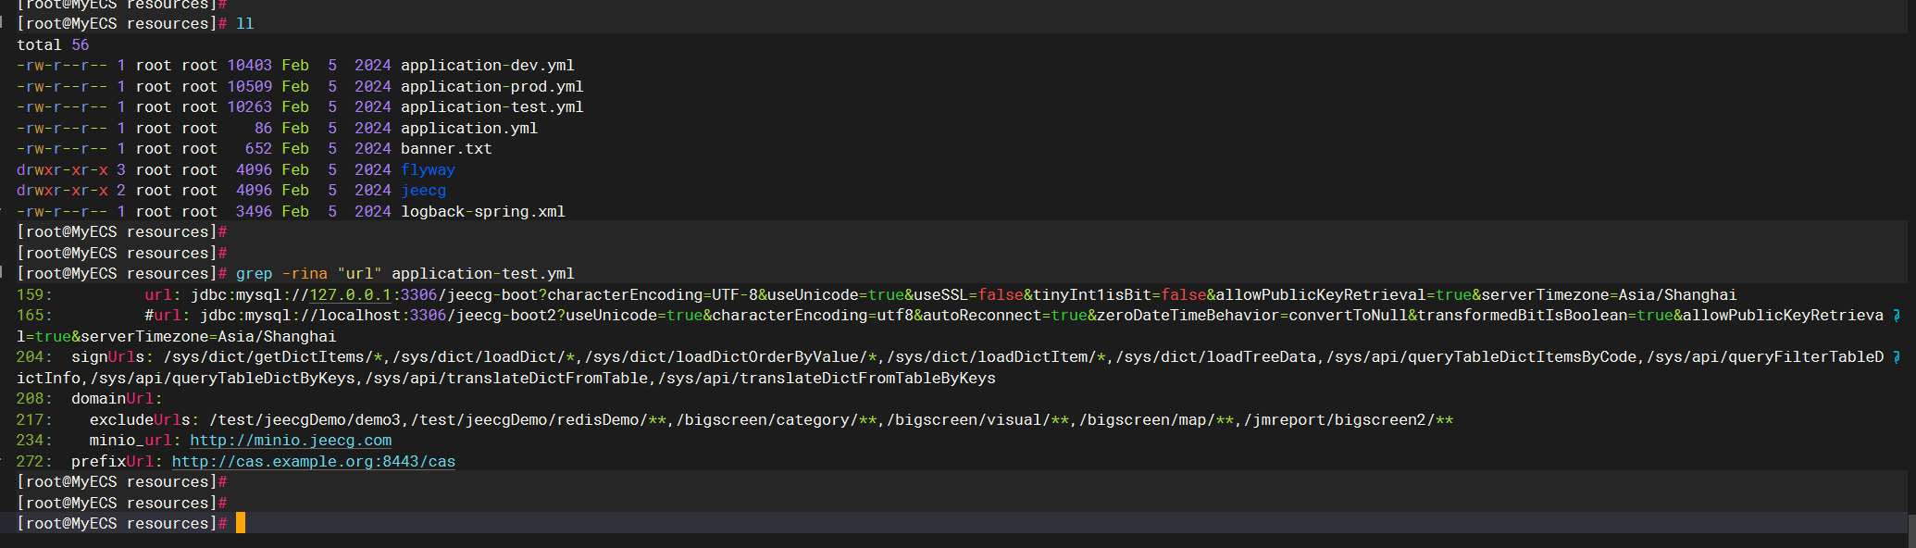
Task: Click line number 159 in grep output
Action: 34,295
